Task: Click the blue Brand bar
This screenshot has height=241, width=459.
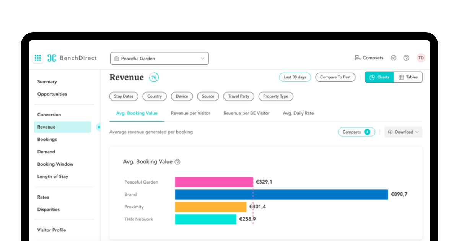Action: (x=282, y=194)
